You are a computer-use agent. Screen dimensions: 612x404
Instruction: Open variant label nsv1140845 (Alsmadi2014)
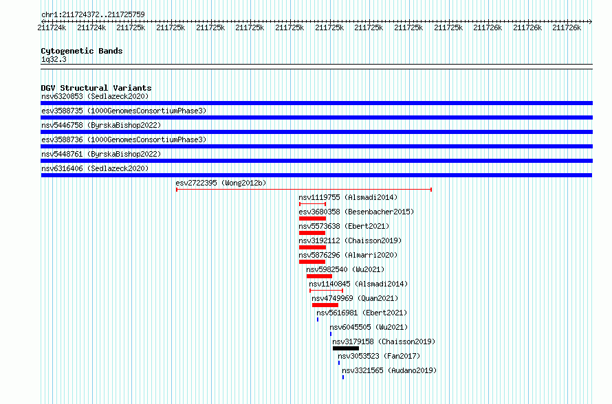pos(358,284)
